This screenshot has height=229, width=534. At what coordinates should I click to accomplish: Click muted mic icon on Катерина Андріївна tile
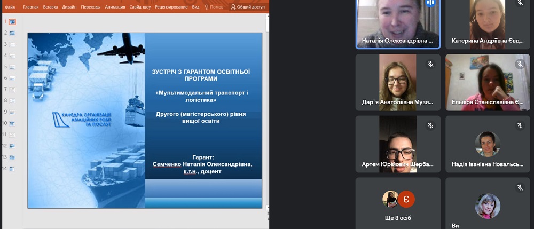[x=520, y=3]
